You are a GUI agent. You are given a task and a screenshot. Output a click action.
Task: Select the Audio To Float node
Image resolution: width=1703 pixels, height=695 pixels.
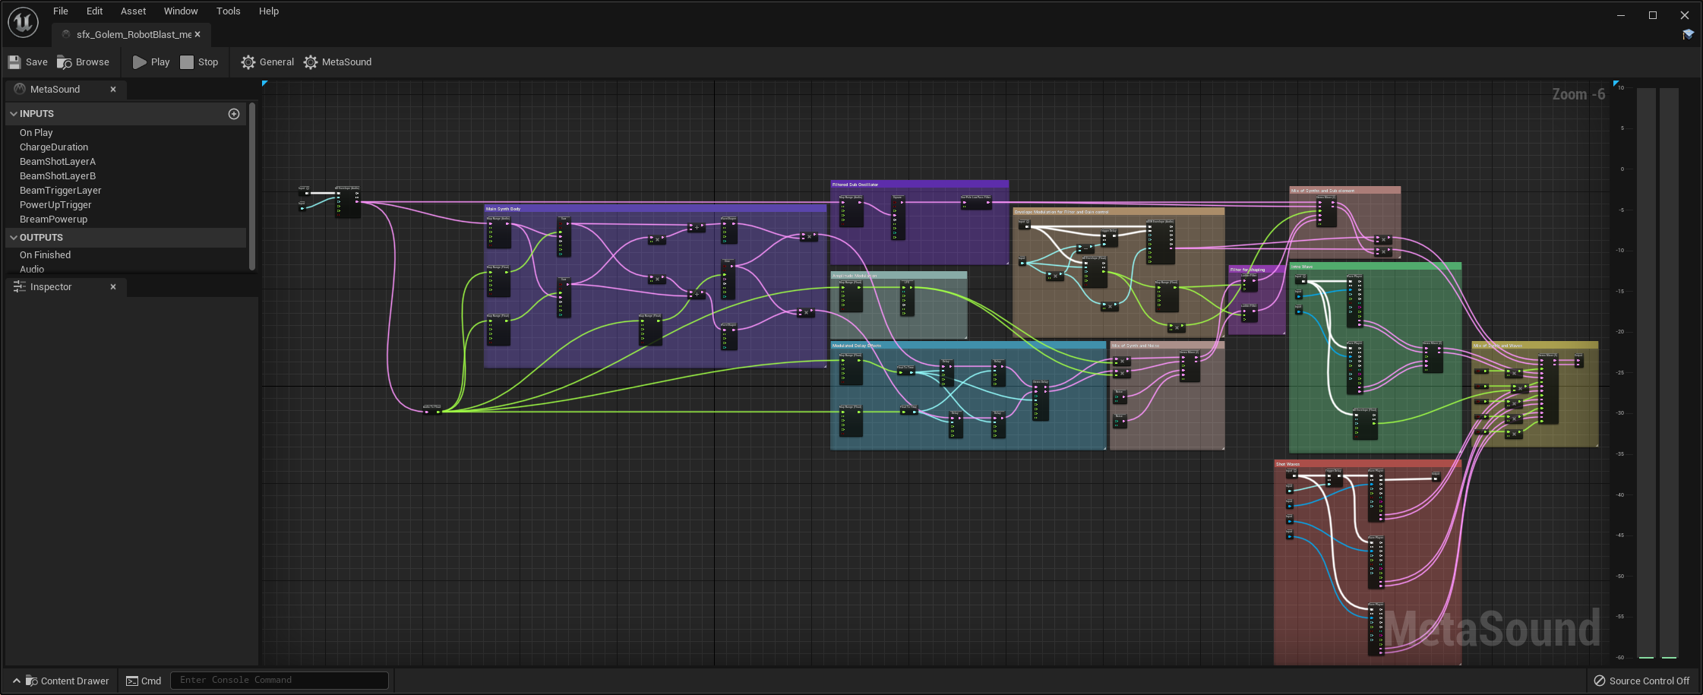(x=432, y=409)
